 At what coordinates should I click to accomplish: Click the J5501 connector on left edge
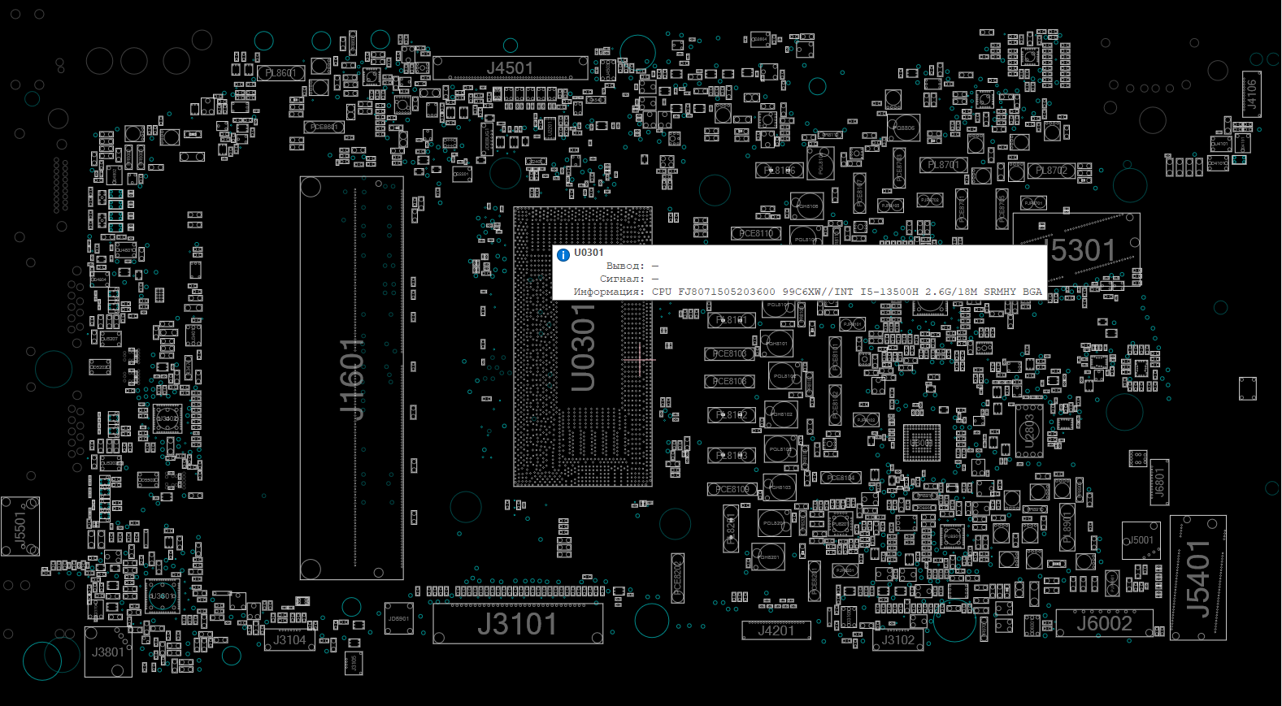click(20, 526)
